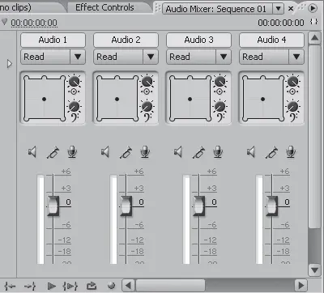Click the Audio 3 track name field
Screen dimensions: 324x293
click(x=198, y=40)
